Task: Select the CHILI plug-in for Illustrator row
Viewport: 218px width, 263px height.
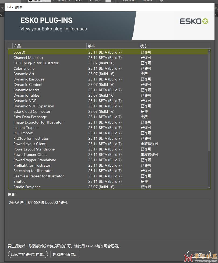Action: pyautogui.click(x=108, y=63)
